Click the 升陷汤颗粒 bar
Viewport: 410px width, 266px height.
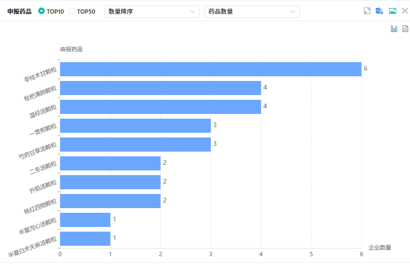[x=110, y=182]
